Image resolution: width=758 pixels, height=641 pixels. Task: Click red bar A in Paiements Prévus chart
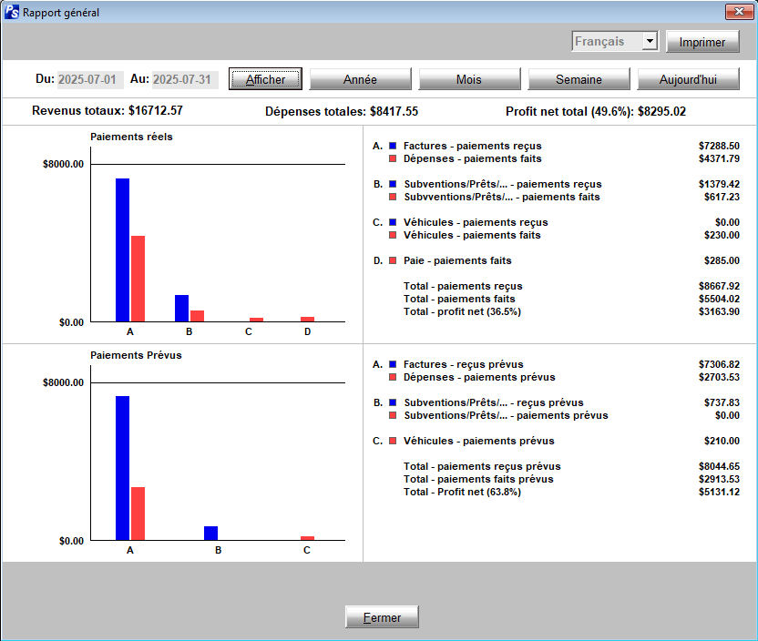click(138, 514)
